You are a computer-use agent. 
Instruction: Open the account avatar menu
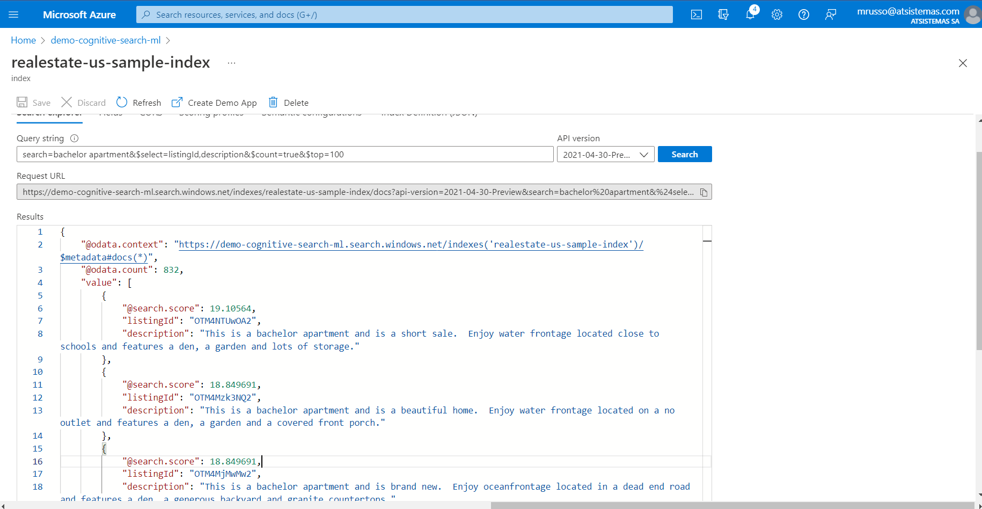pyautogui.click(x=973, y=14)
